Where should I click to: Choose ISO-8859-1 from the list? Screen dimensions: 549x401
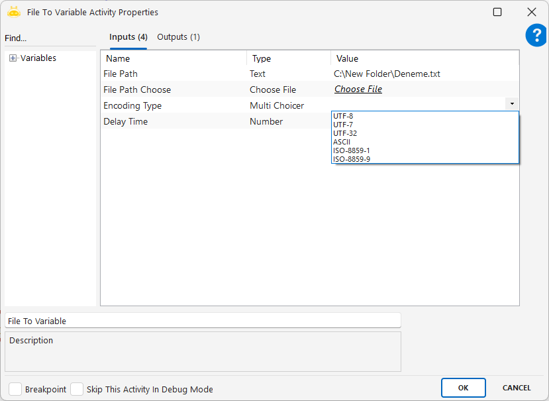pyautogui.click(x=351, y=150)
